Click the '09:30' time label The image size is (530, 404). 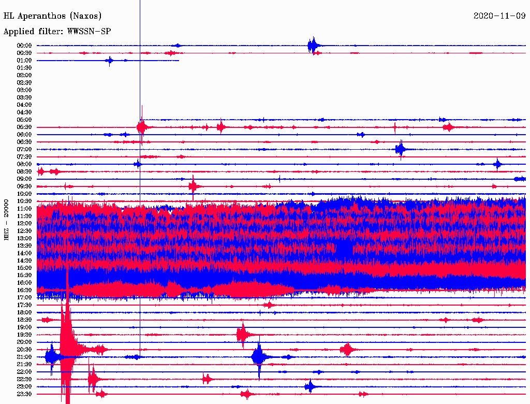[x=24, y=186]
